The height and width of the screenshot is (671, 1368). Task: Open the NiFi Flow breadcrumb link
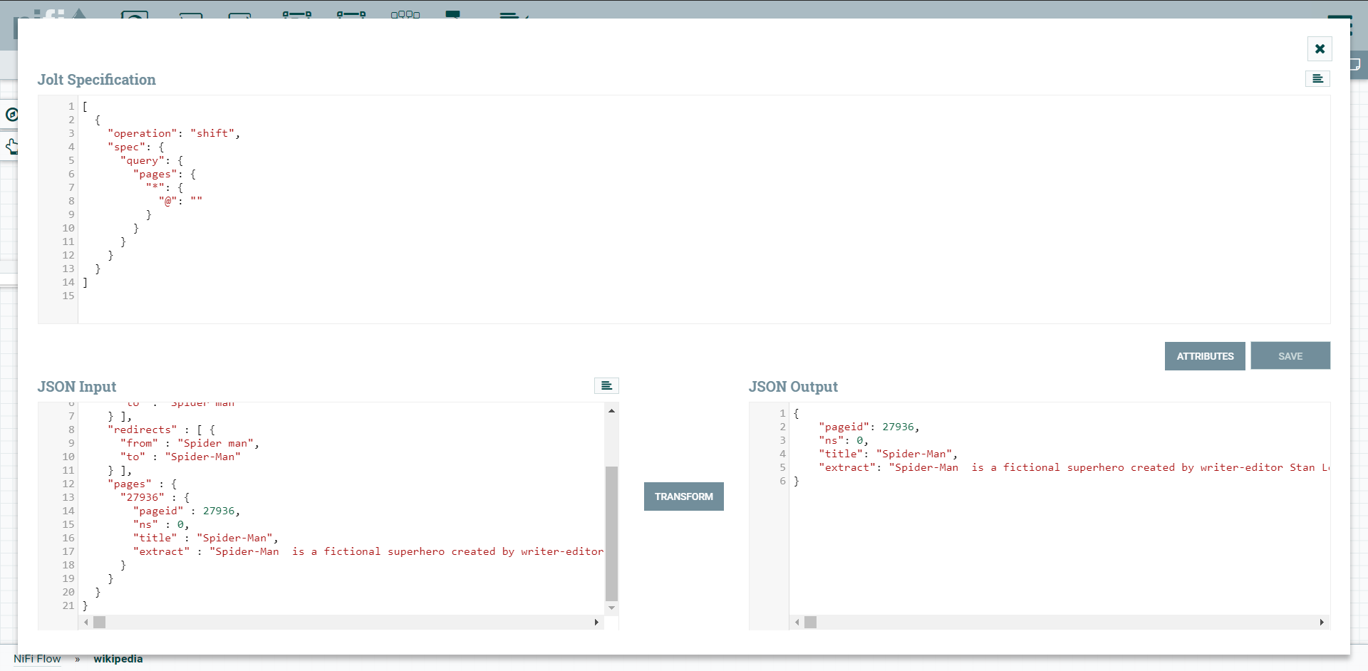(37, 659)
